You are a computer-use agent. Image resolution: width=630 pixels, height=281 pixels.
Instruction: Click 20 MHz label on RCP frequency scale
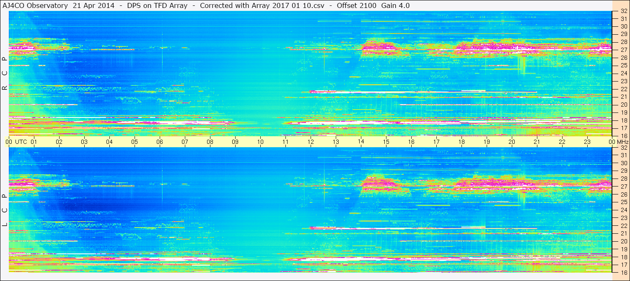tap(623, 105)
